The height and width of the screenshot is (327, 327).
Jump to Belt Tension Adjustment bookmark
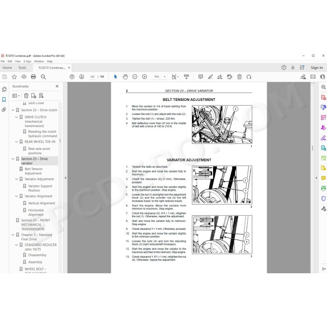pos(33,171)
